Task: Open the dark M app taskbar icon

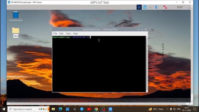Action: [x=75, y=109]
